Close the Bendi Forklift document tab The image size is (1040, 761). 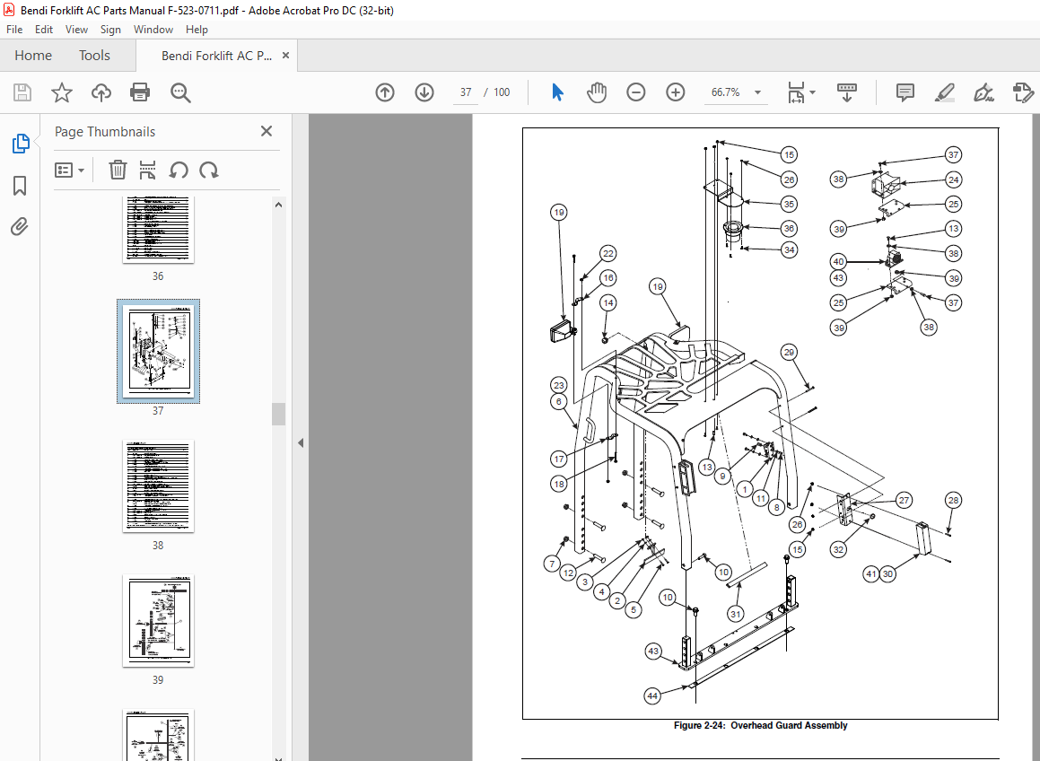tap(286, 55)
